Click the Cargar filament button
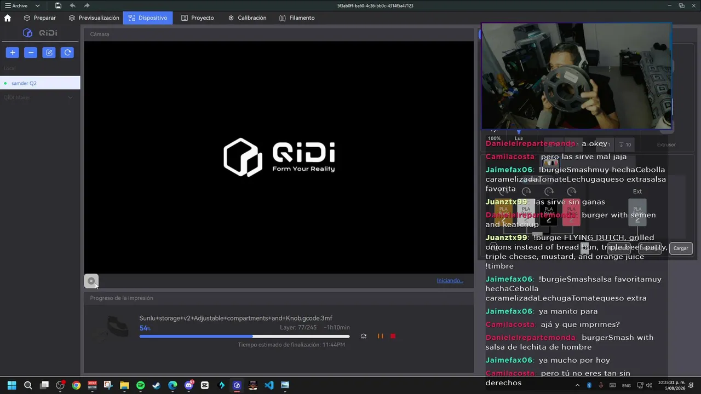701x394 pixels. (x=681, y=248)
